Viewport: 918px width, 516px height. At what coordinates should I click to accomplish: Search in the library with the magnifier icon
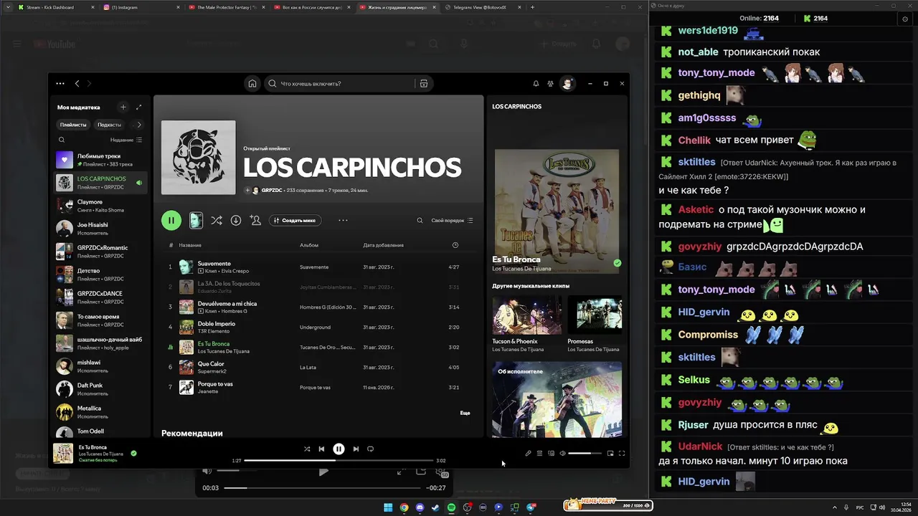(x=62, y=140)
